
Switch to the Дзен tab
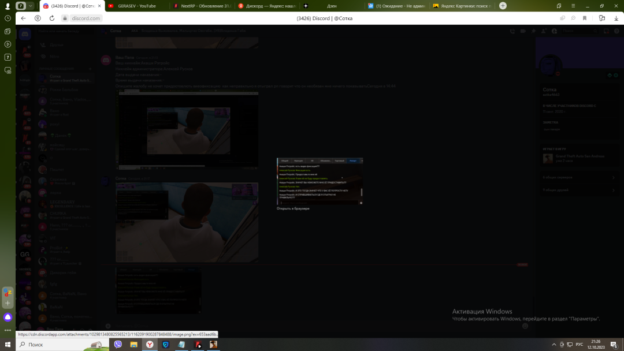click(331, 6)
